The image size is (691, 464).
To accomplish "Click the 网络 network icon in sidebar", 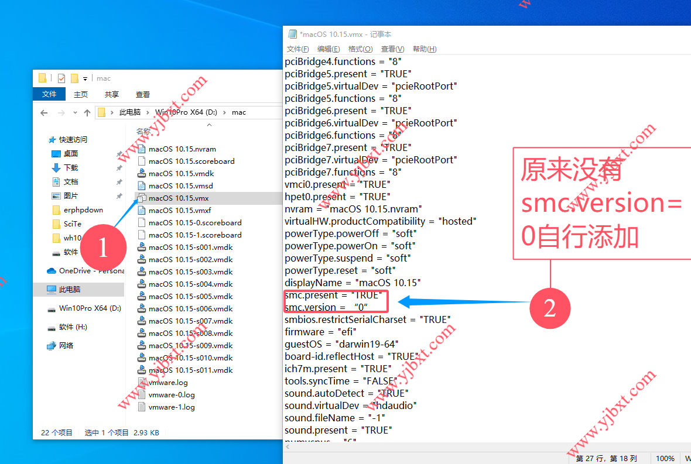I will (x=52, y=346).
